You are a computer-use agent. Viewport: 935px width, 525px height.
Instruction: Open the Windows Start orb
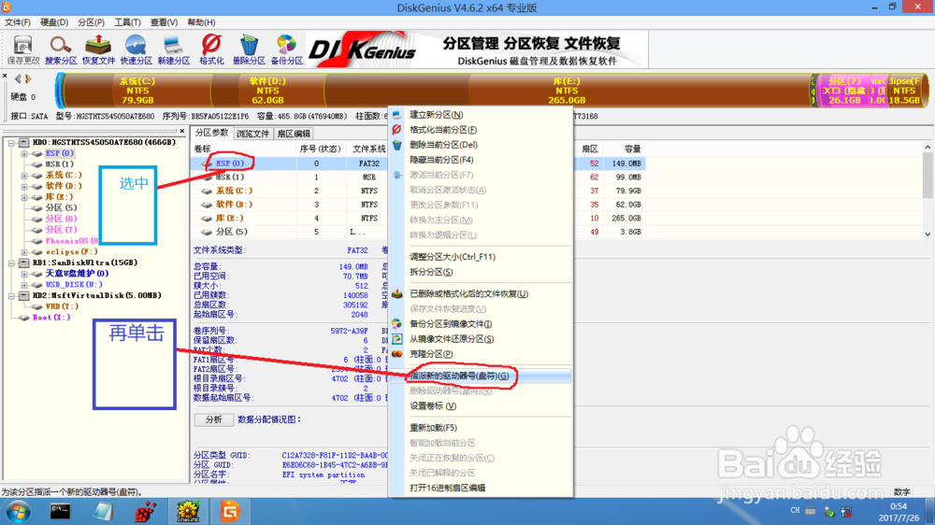[18, 511]
